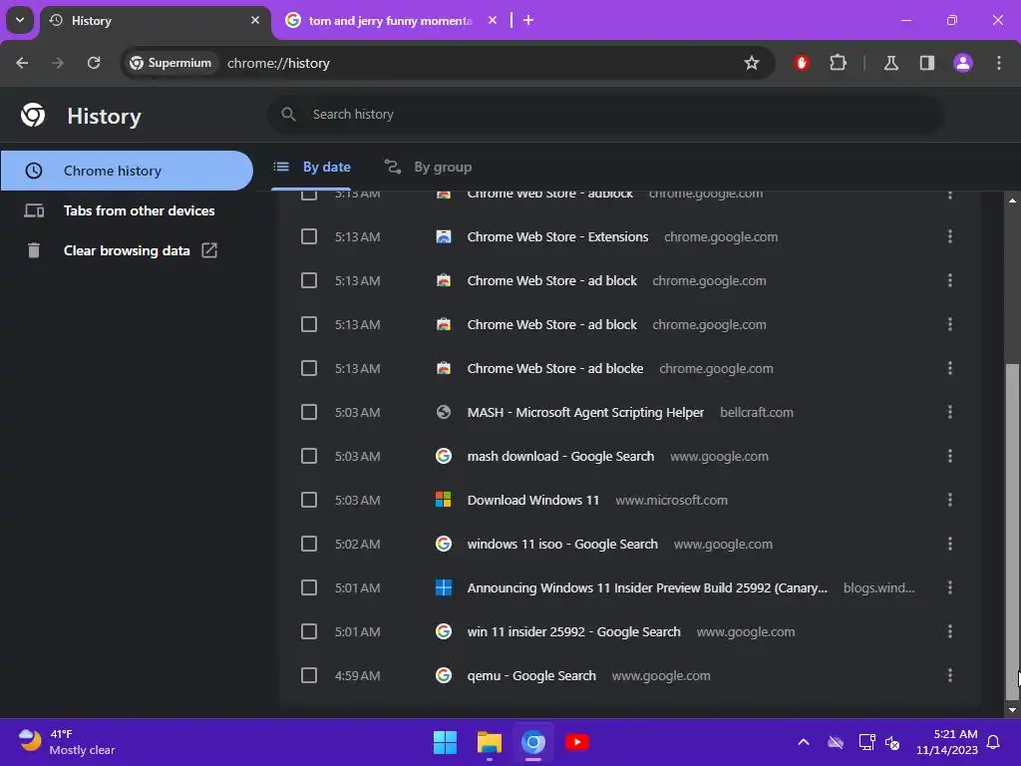Open YouTube app in taskbar
1021x766 pixels.
577,742
